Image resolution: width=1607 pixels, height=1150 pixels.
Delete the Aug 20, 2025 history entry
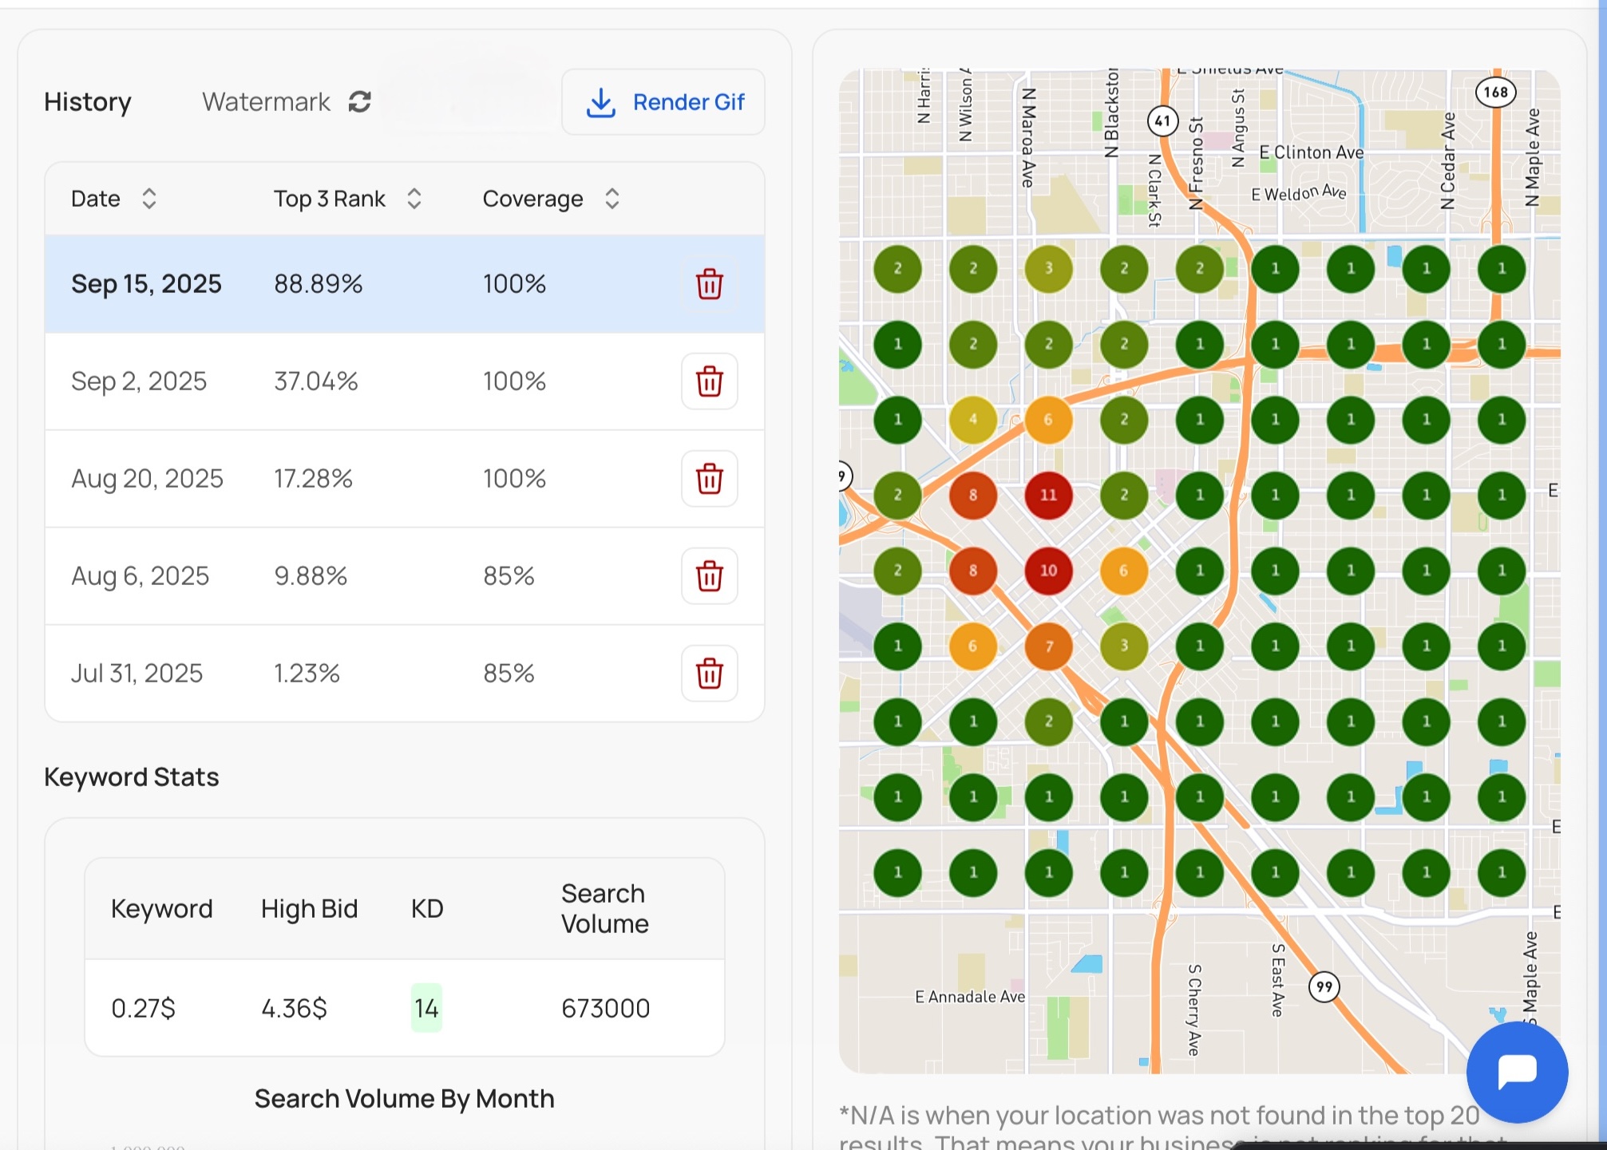tap(709, 479)
